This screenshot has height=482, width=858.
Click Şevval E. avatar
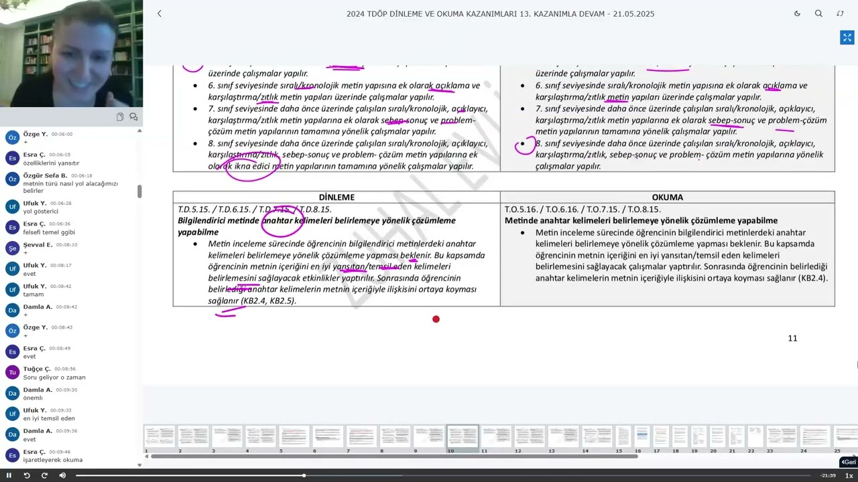(12, 248)
